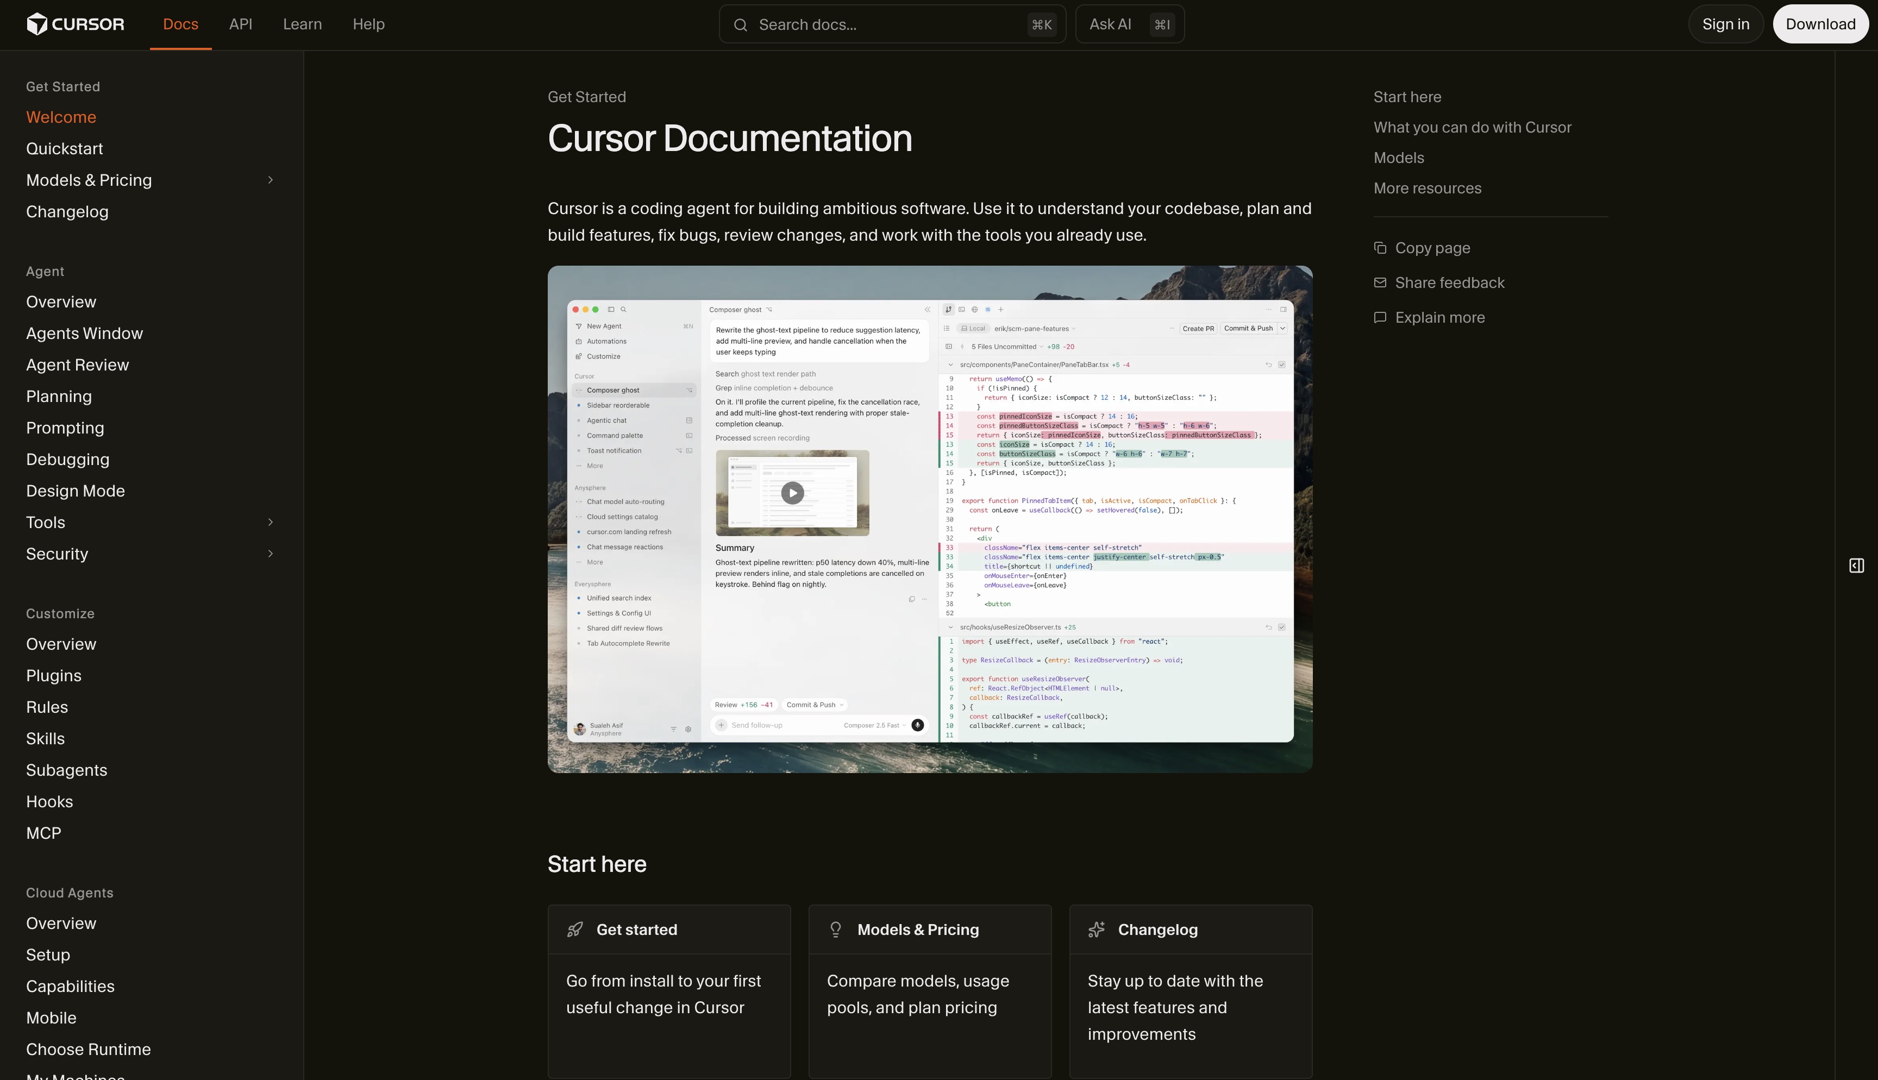This screenshot has height=1080, width=1878.
Task: Click the Cursor logo in the header
Action: [x=75, y=24]
